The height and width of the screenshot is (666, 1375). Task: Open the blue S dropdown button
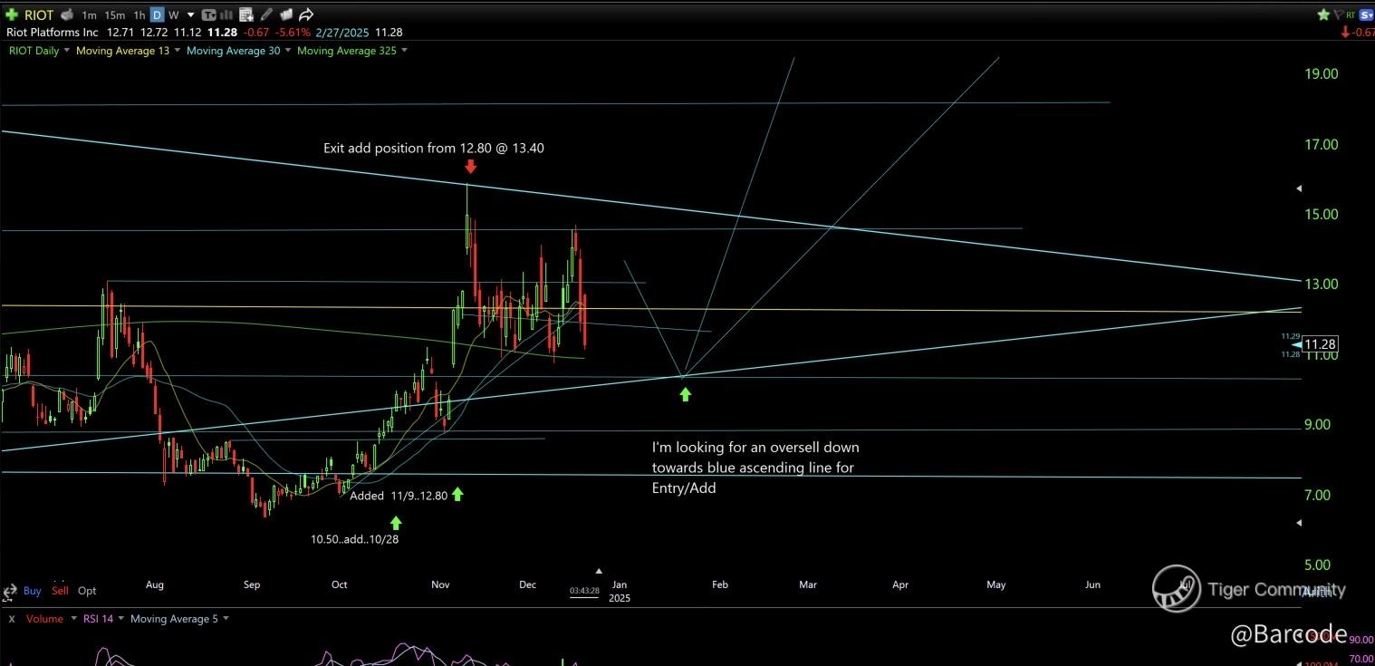click(1366, 14)
